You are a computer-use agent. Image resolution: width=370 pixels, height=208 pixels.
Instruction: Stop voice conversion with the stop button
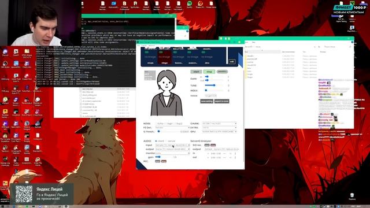(209, 72)
